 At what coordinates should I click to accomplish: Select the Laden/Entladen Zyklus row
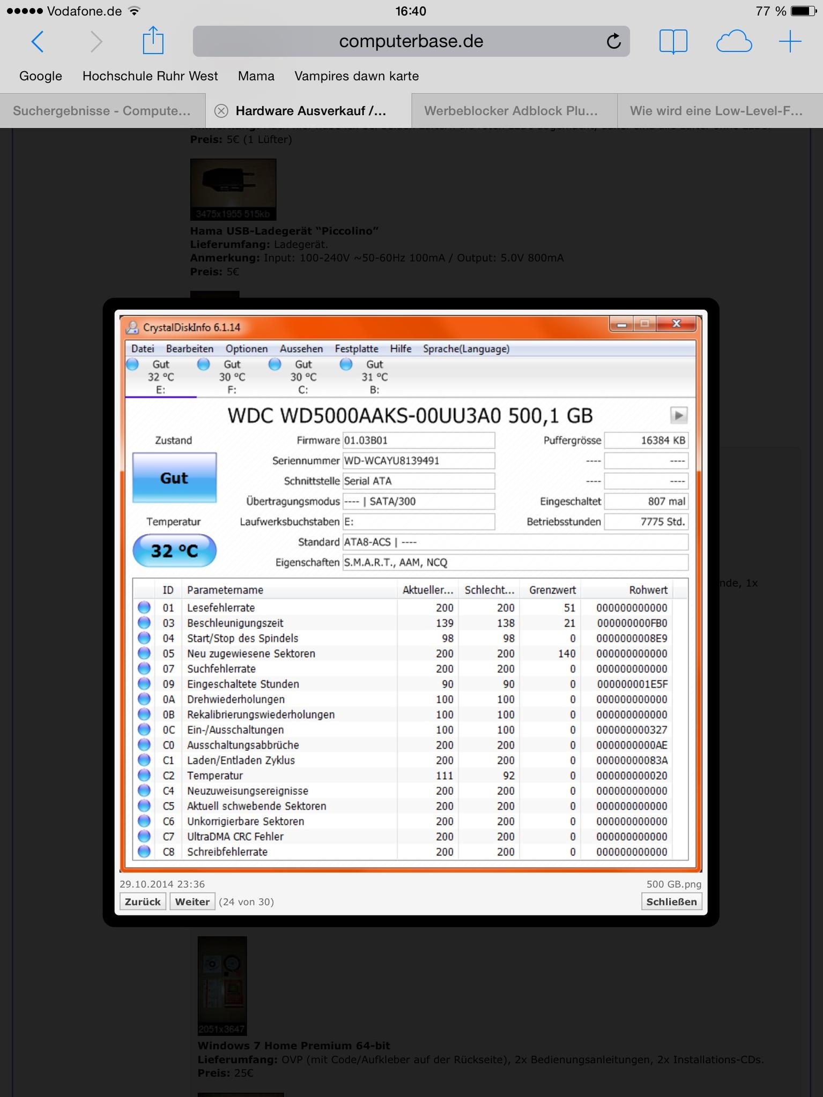pyautogui.click(x=403, y=760)
